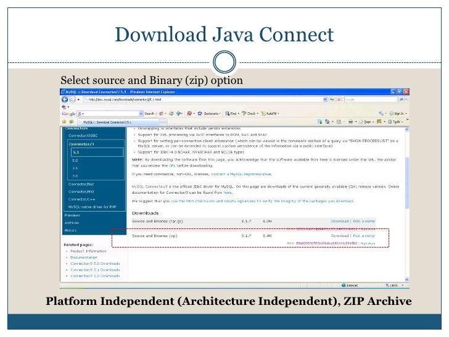Click the AutoFill button on Google toolbar
Screen dimensions: 449x337
[270, 114]
